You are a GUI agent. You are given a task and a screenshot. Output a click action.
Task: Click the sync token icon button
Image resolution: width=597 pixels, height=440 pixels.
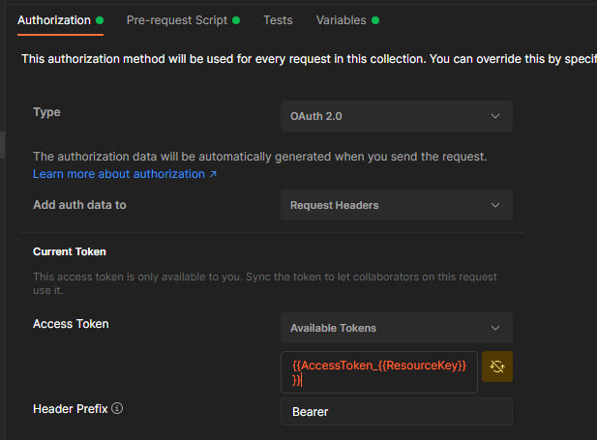point(497,367)
